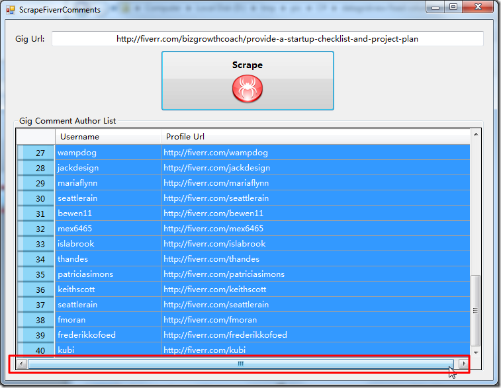Viewport: 501px width, 388px height.
Task: Click the profile URL http://fiverr.com/keithscott
Action: (316, 290)
